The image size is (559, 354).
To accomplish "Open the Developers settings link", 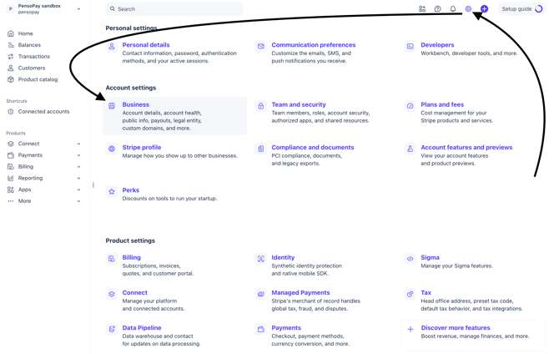I will (x=437, y=45).
